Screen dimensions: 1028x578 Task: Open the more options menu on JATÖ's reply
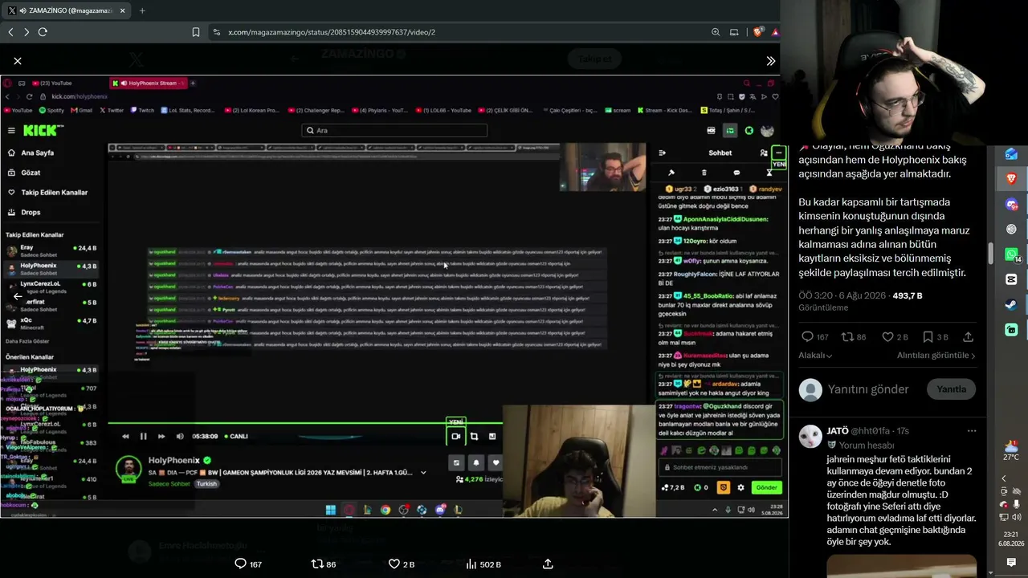tap(972, 431)
